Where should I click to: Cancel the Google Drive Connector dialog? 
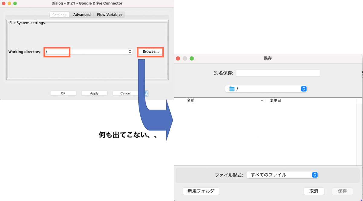tap(125, 93)
